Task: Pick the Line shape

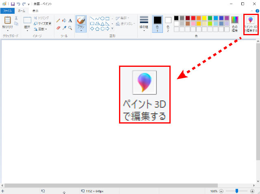Action: point(92,18)
